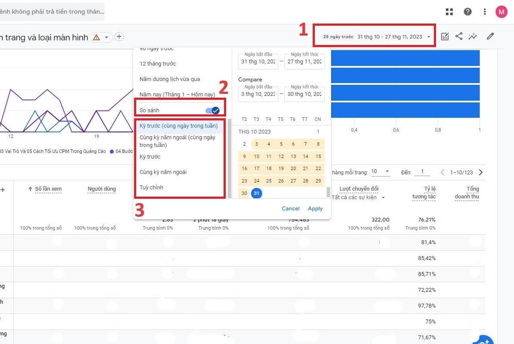Click the pencil edit report icon
Screen dimensions: 514x344
point(490,36)
